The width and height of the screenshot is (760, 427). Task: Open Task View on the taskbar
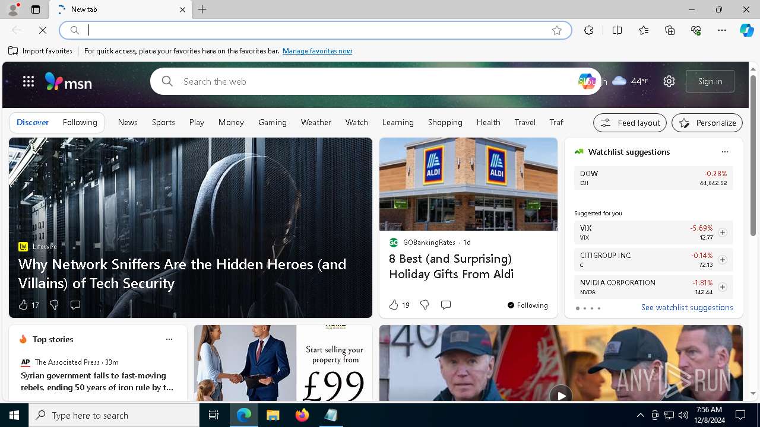point(214,415)
